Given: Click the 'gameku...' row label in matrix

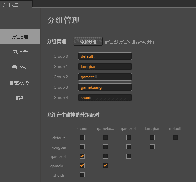Looking at the screenshot, I should click(59, 166).
